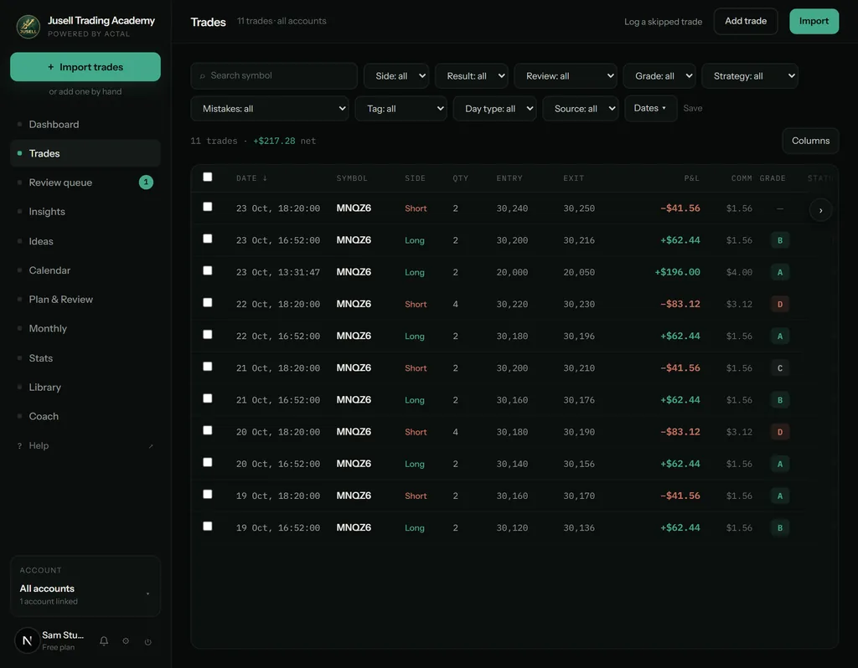Open the Day type: all filter
858x668 pixels.
pyautogui.click(x=494, y=109)
